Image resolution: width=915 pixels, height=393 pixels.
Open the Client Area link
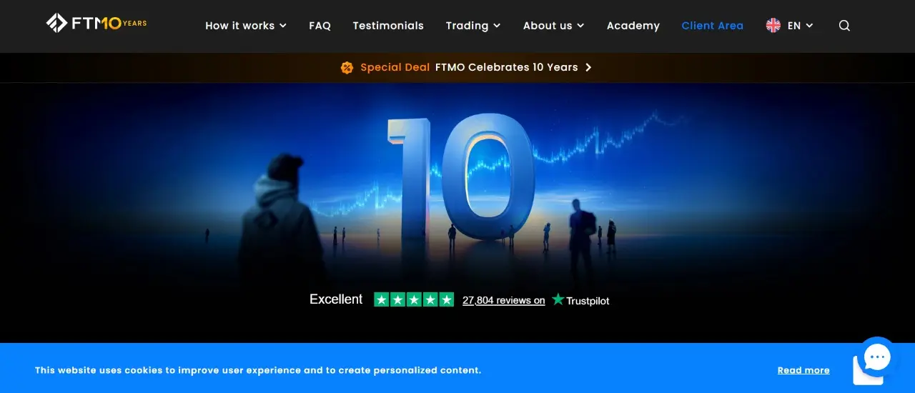point(712,26)
